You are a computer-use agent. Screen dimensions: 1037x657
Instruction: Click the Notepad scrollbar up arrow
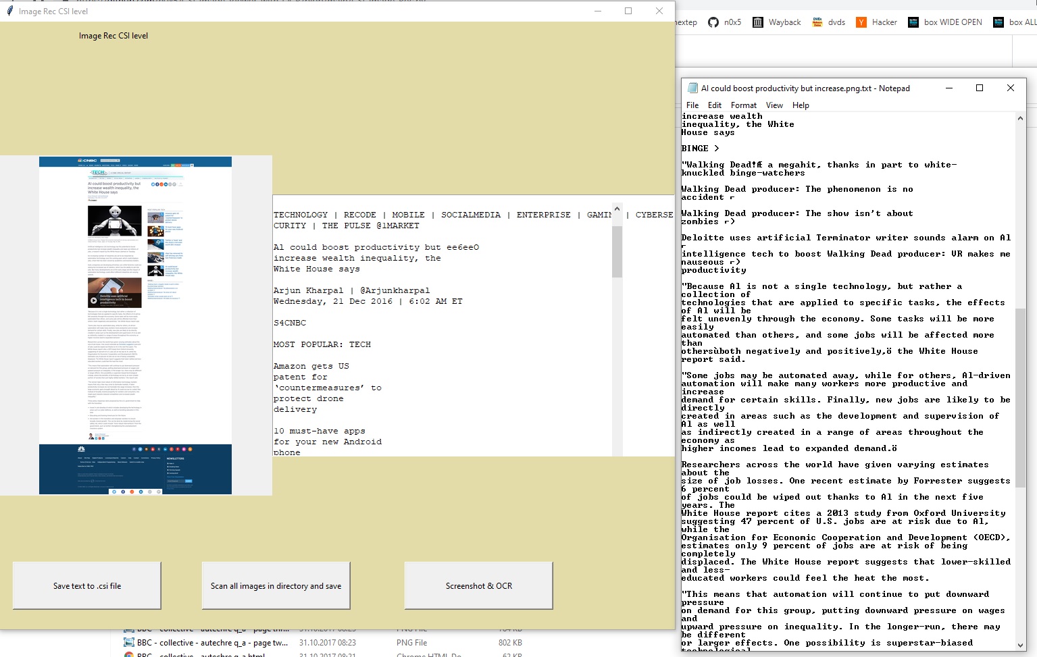point(1020,118)
